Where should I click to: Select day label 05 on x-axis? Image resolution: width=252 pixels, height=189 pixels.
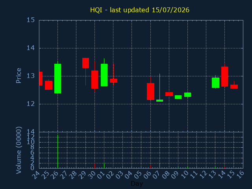click(138, 175)
